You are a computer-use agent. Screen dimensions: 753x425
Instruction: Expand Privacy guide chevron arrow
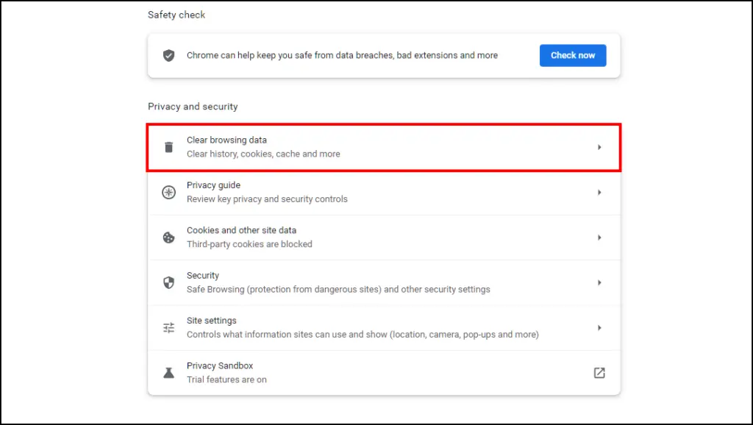[x=599, y=192]
